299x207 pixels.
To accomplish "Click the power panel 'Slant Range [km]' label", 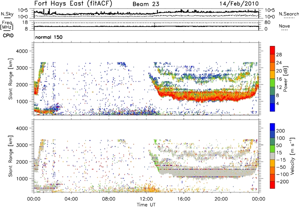I will (x=10, y=79).
